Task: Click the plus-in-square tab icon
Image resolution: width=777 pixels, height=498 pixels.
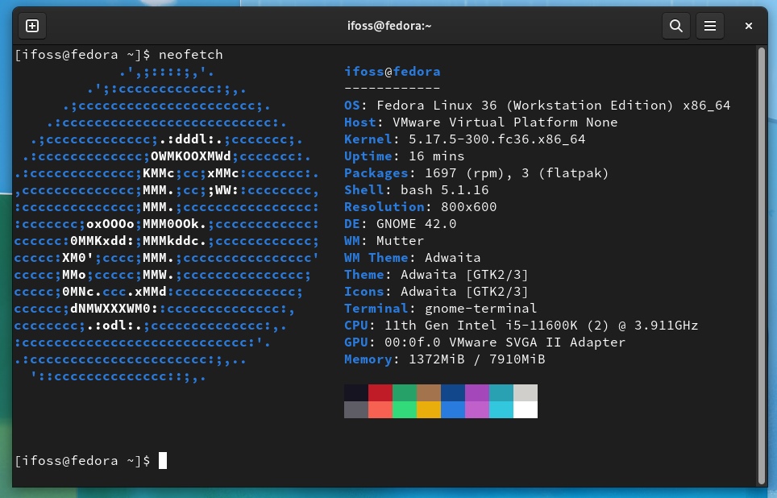Action: point(32,25)
